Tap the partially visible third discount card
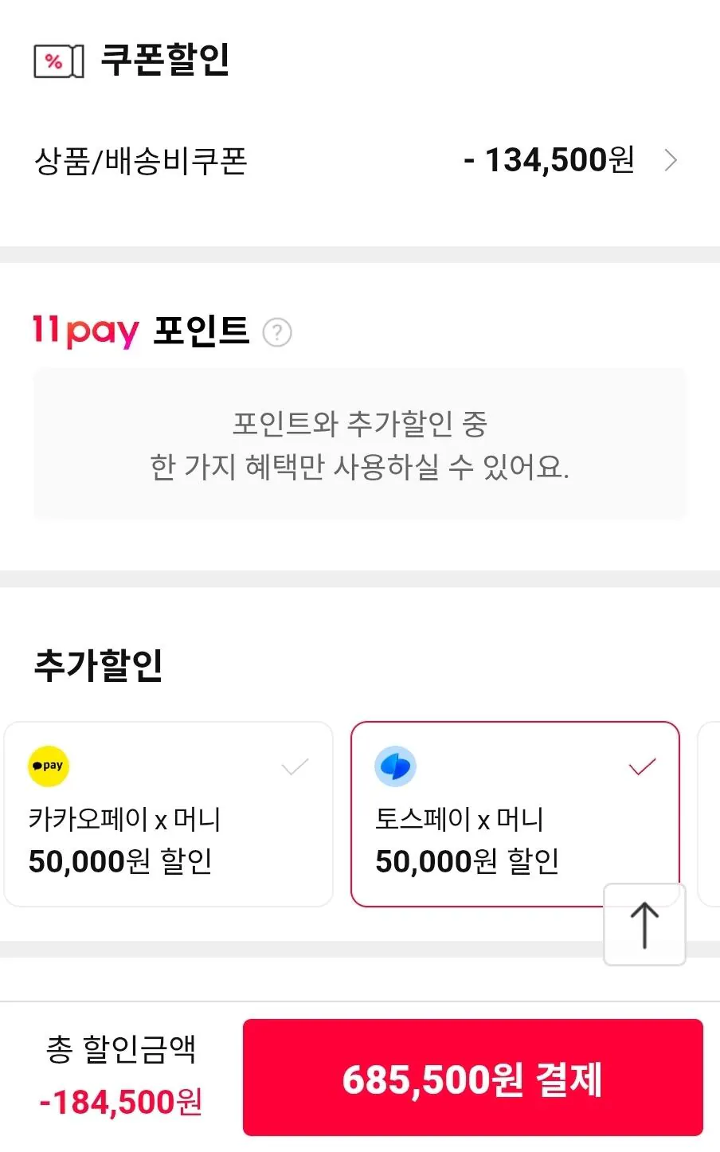 (x=709, y=813)
